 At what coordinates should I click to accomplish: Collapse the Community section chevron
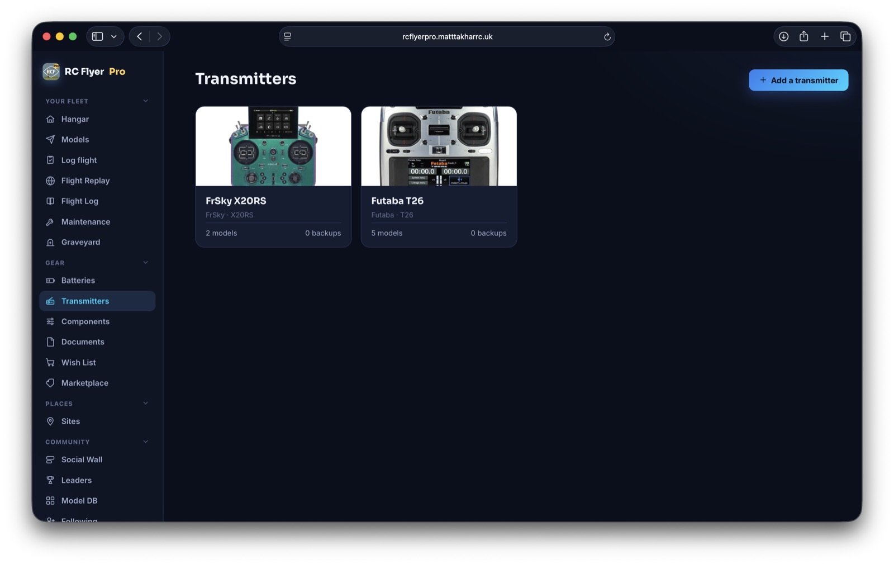coord(146,442)
